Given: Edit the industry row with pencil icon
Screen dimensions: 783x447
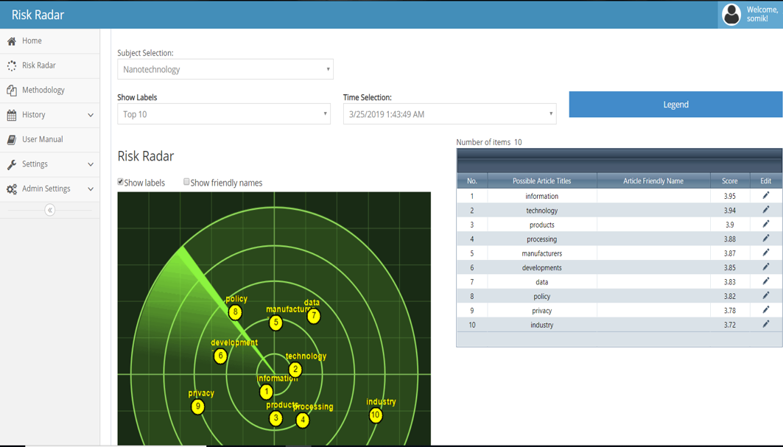Looking at the screenshot, I should tap(766, 324).
